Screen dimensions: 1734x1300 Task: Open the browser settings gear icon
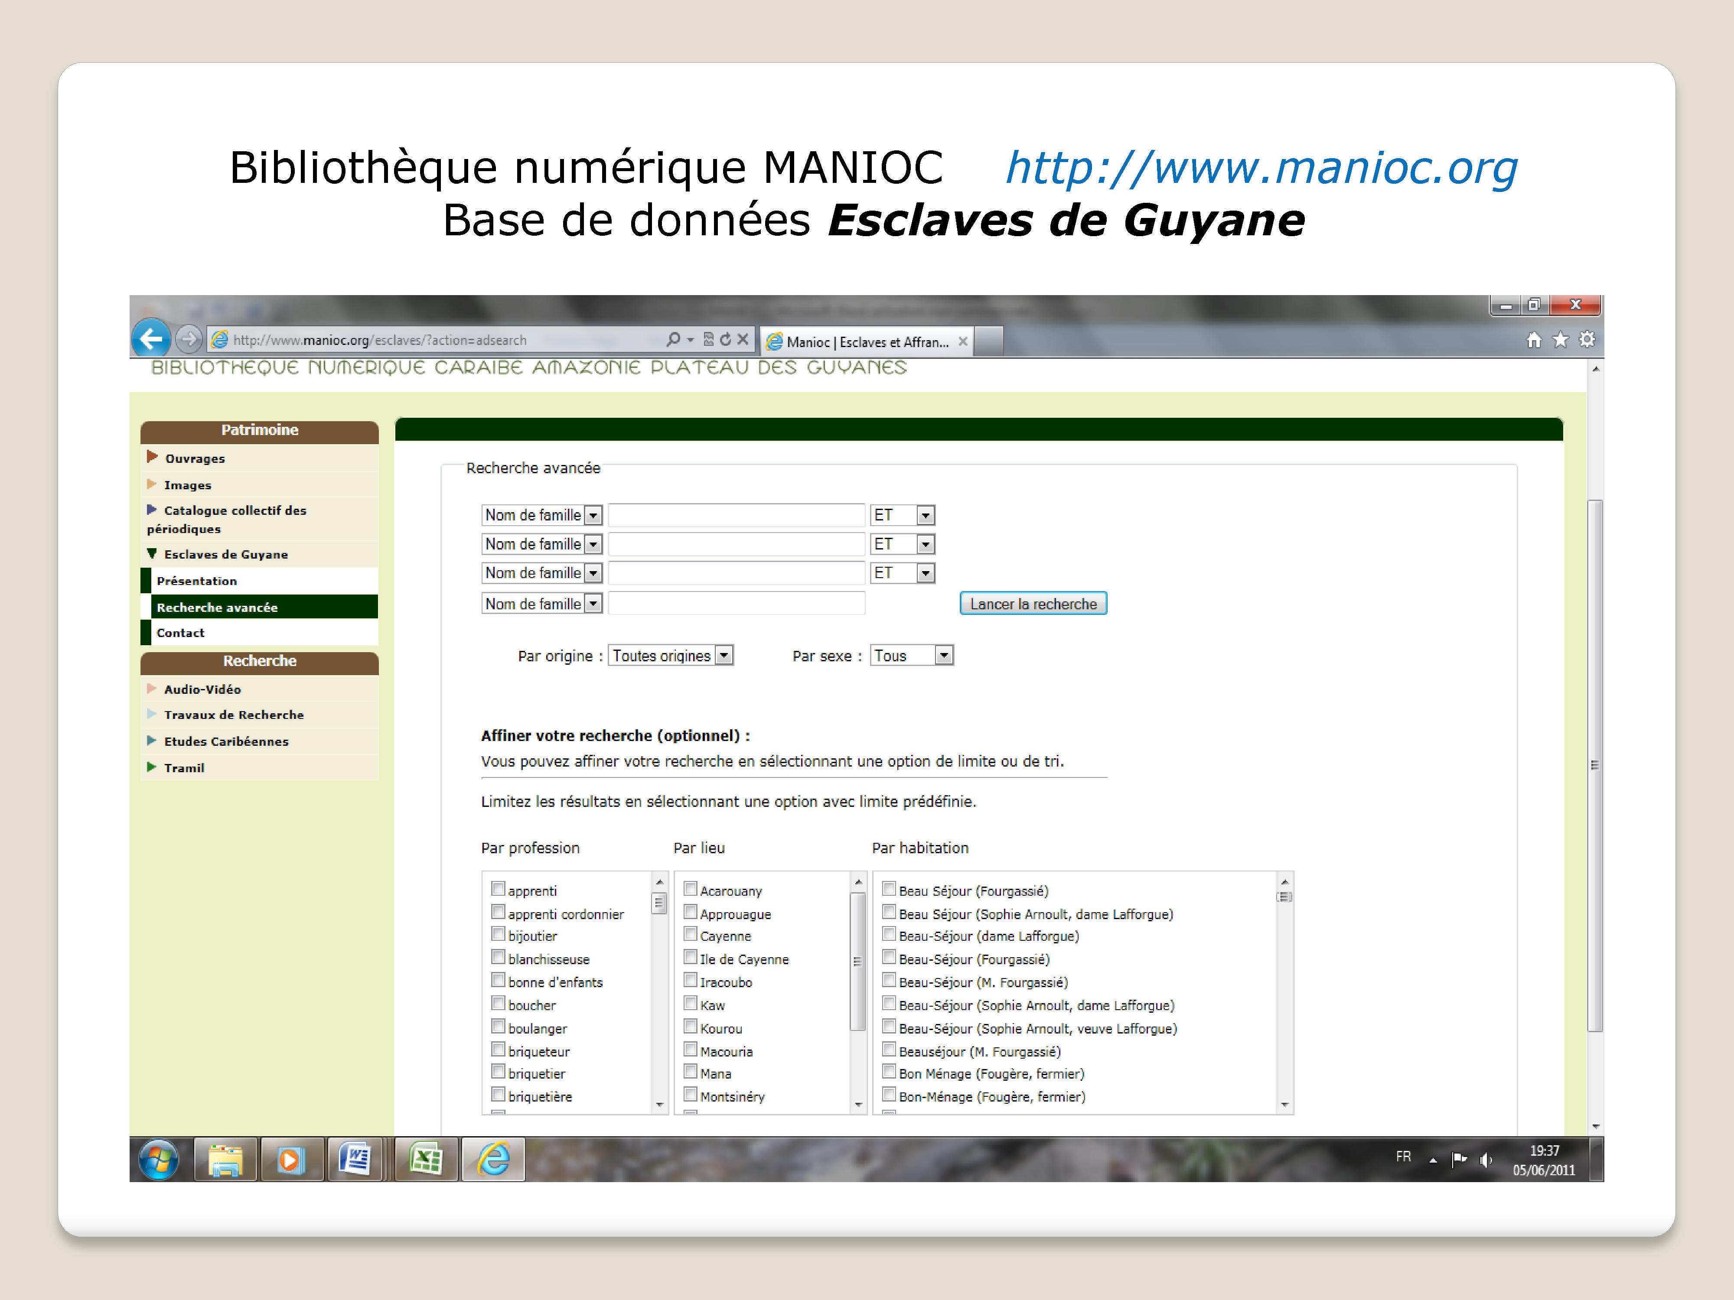pyautogui.click(x=1587, y=340)
